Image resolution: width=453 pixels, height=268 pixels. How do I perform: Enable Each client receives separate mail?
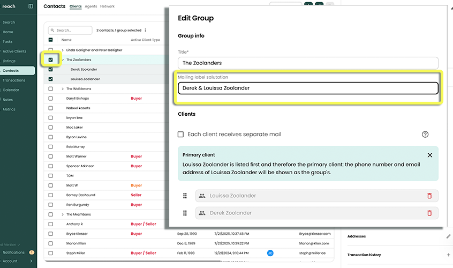click(181, 134)
